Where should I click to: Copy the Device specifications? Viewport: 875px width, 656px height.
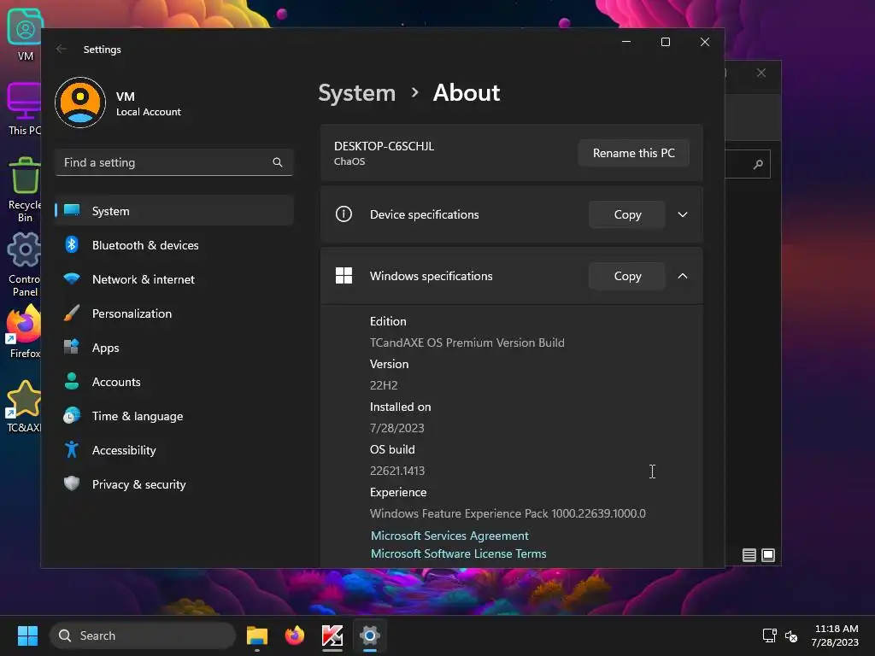[x=627, y=214]
